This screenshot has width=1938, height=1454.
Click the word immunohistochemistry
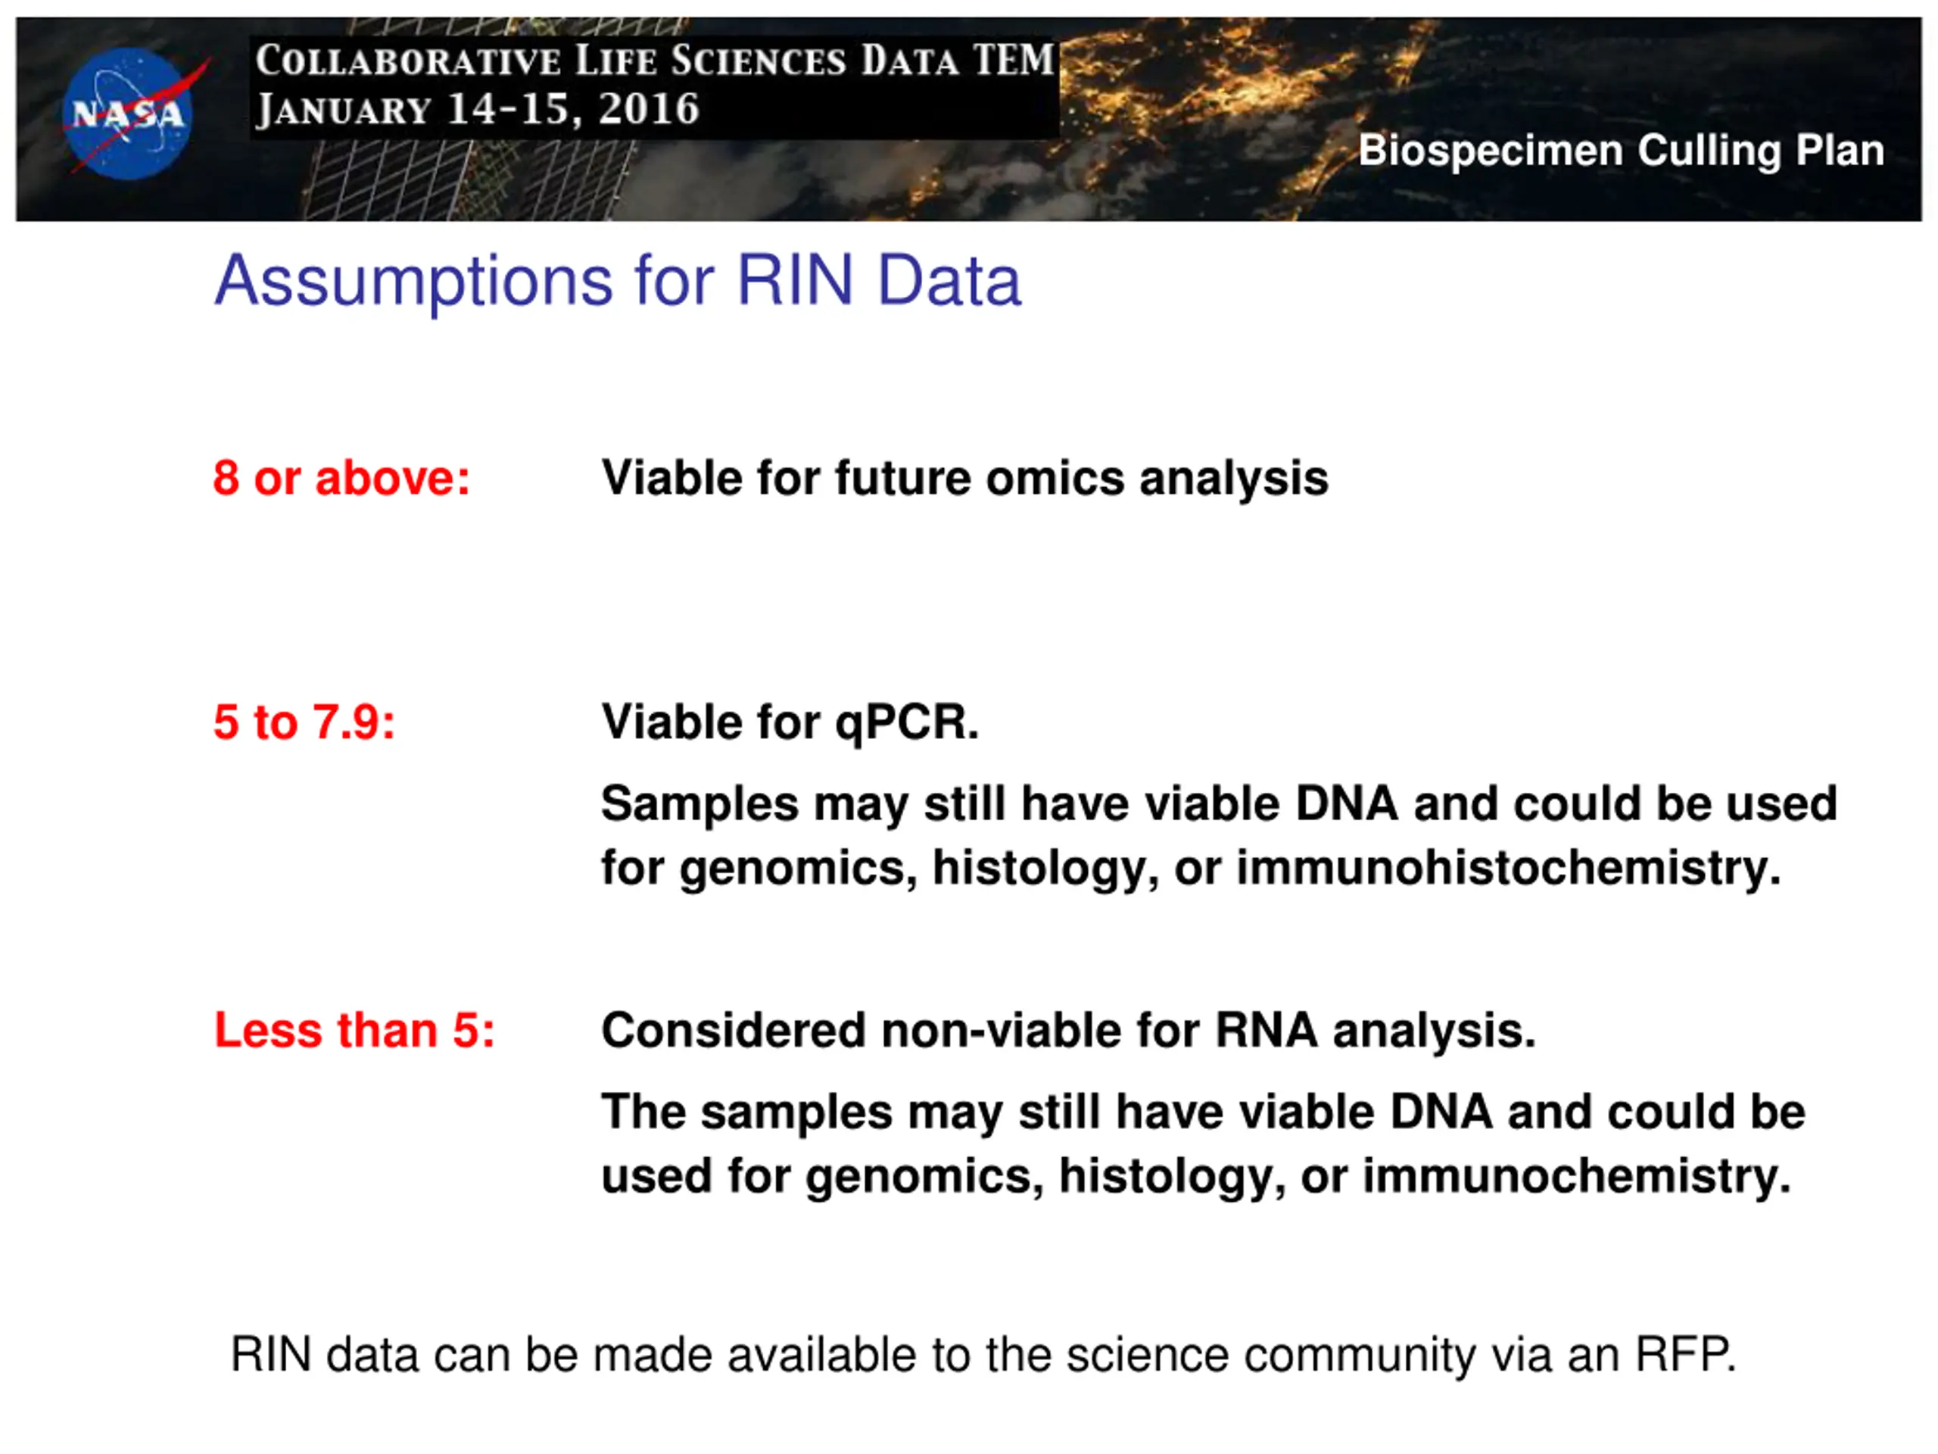[x=1509, y=868]
